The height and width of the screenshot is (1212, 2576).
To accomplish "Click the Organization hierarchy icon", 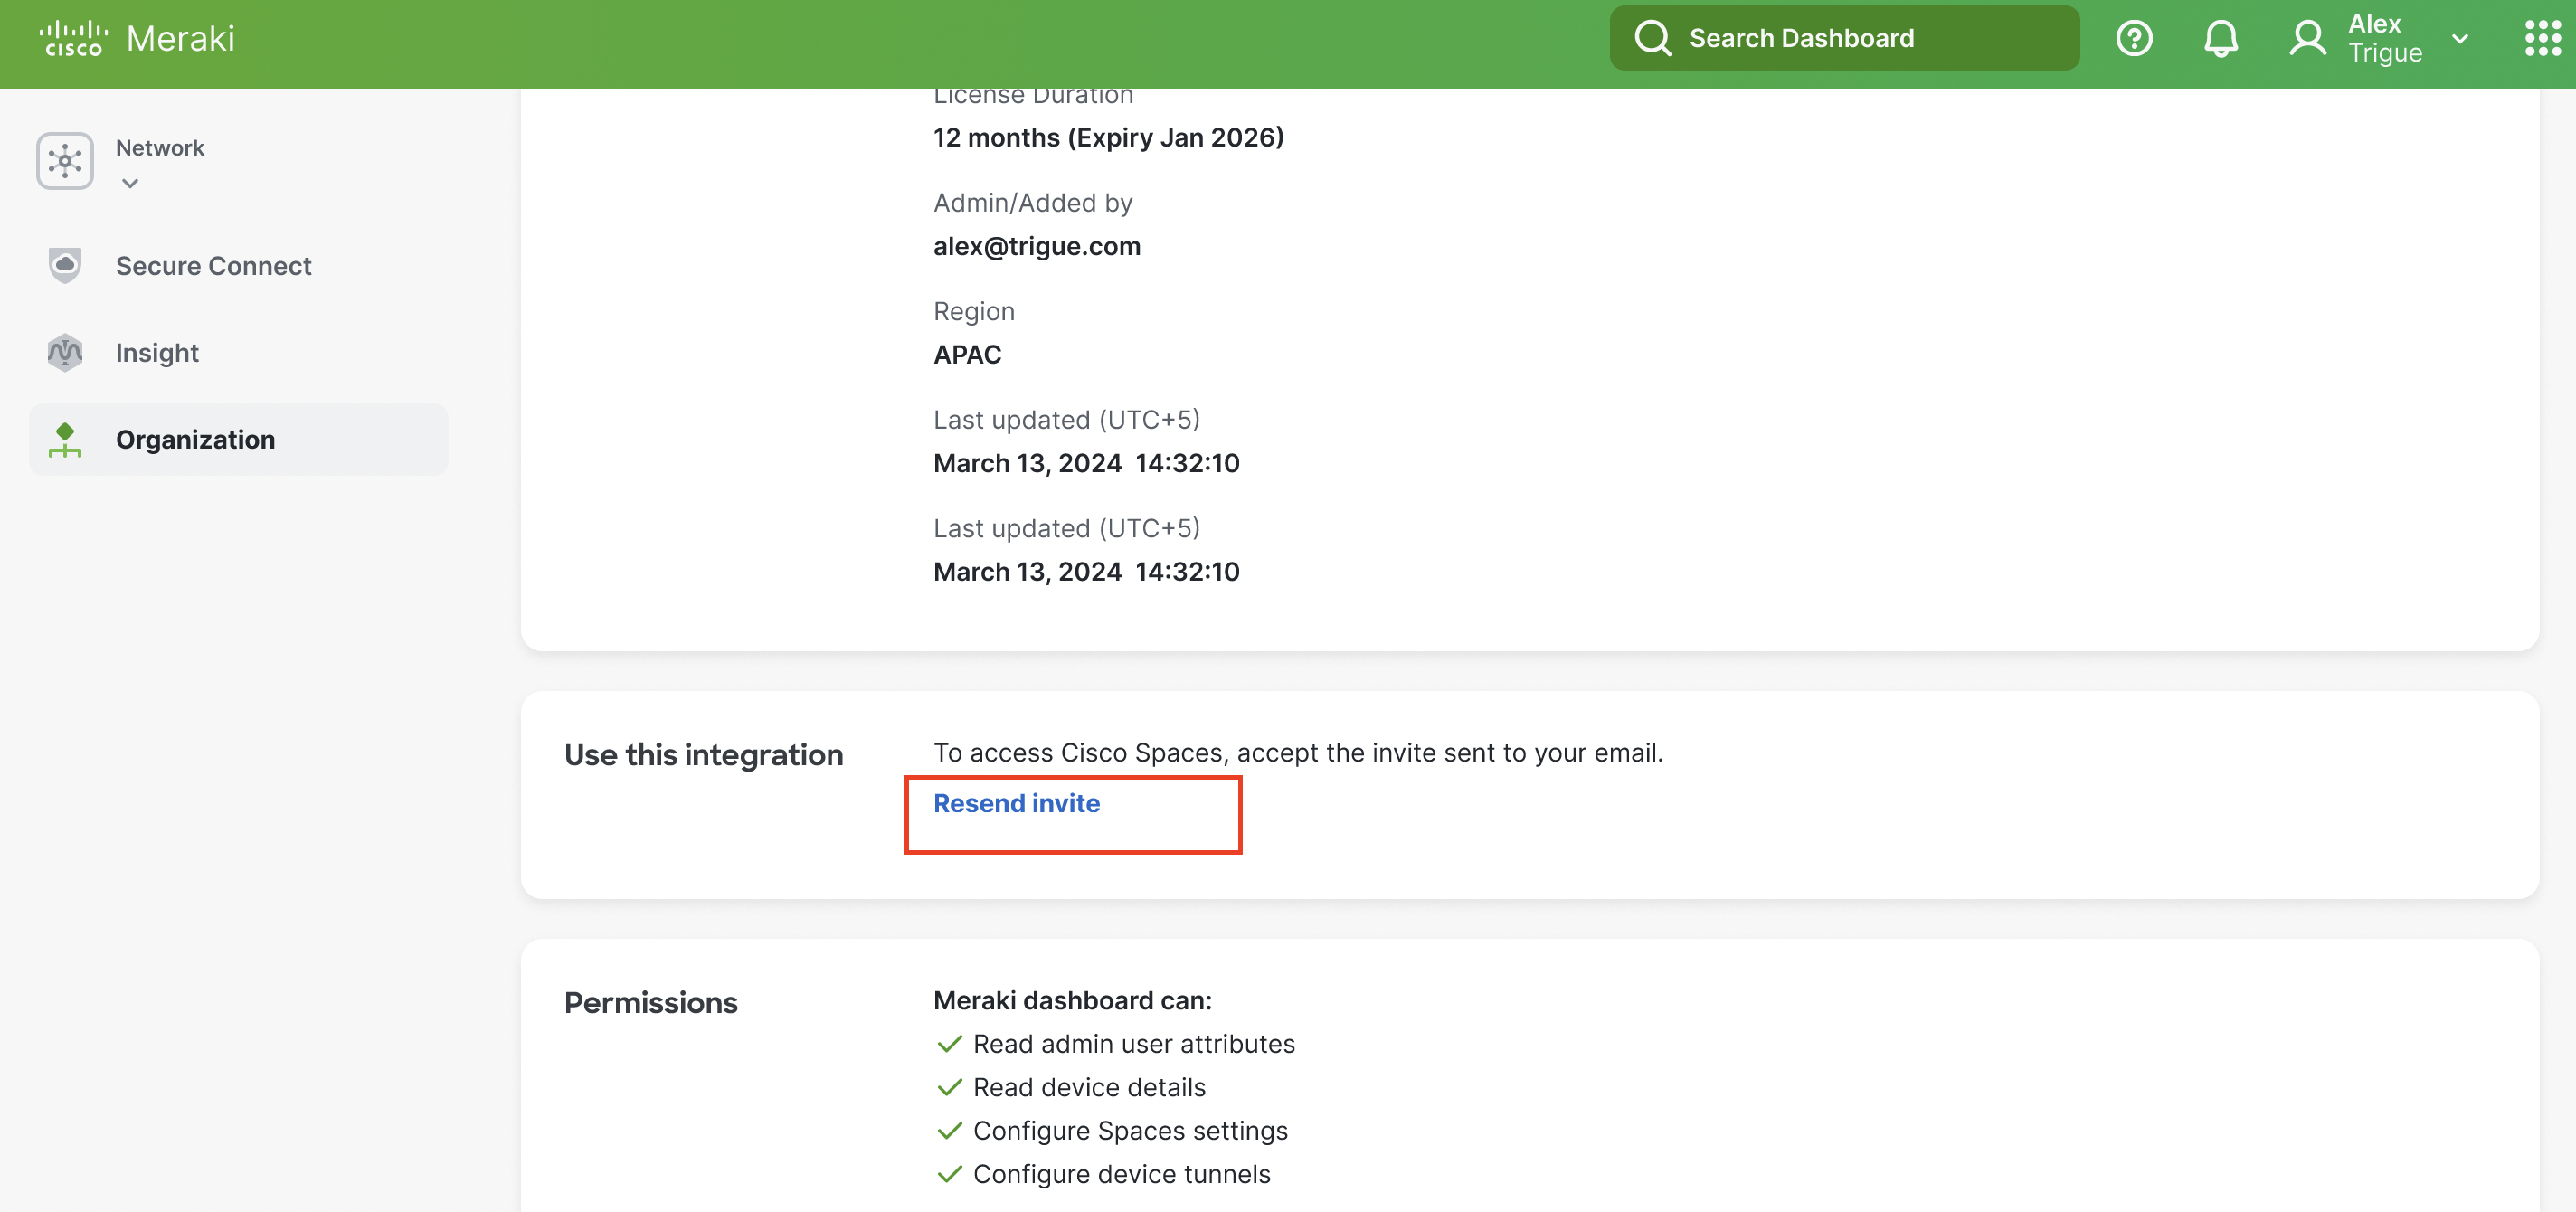I will pos(65,439).
